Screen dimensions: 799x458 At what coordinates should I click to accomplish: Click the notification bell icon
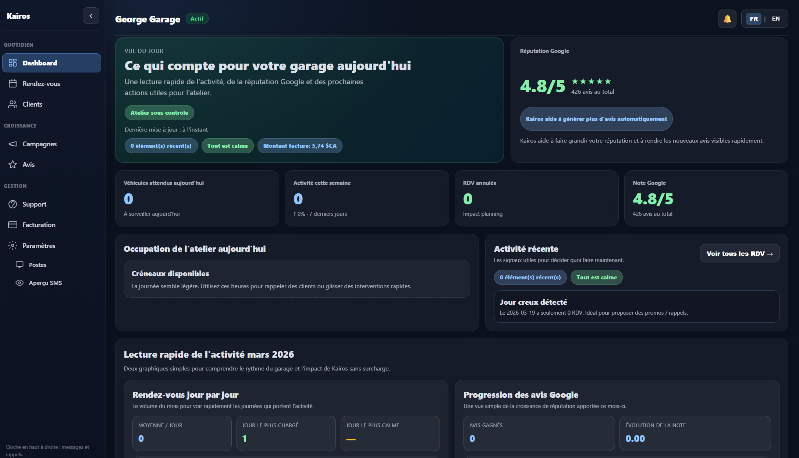727,18
